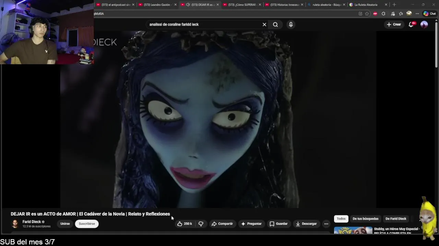Open the Farid Dieck channel name link
This screenshot has height=246, width=439.
pyautogui.click(x=32, y=222)
